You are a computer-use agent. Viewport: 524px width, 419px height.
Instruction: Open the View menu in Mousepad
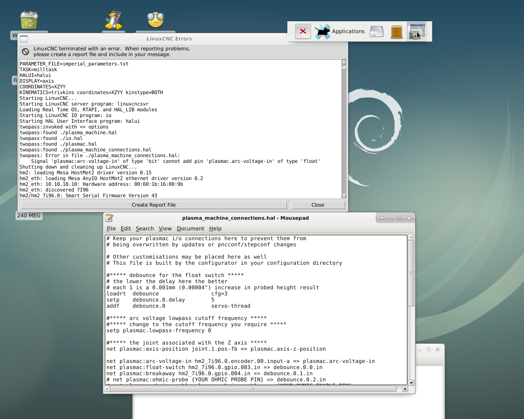pos(165,229)
